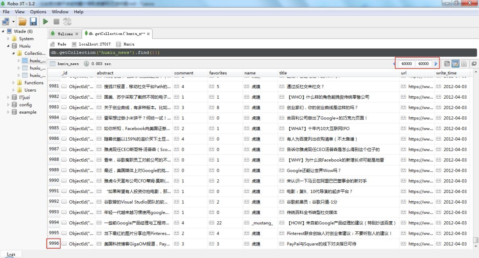Viewport: 479px width, 258px height.
Task: Select the config database in tree
Action: 25,104
